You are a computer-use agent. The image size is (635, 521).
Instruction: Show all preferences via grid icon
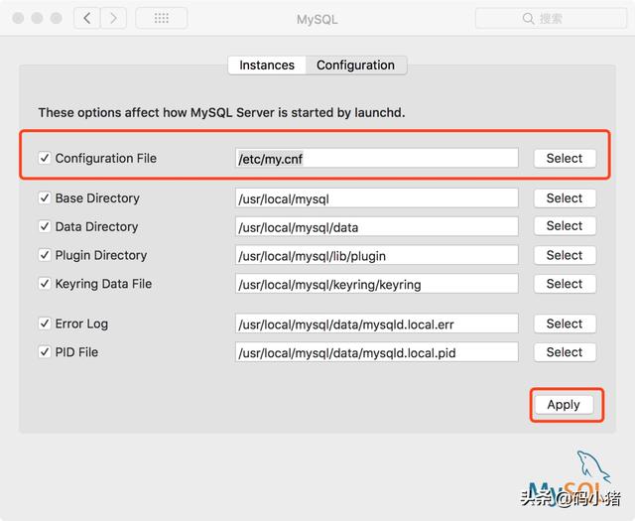coord(161,18)
